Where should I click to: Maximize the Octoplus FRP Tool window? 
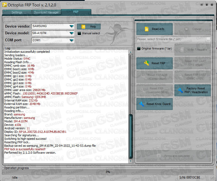(207, 5)
